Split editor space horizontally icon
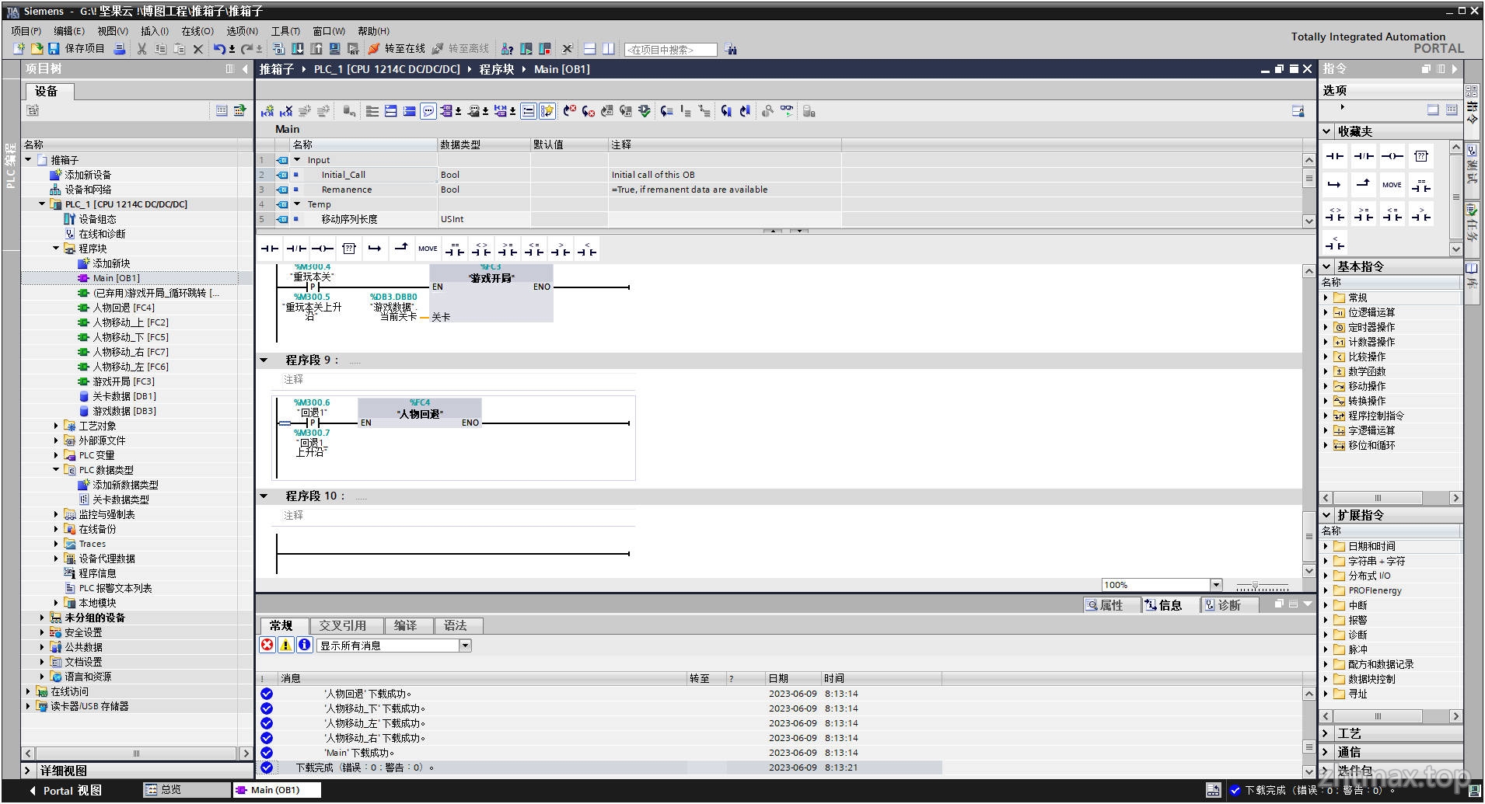 [590, 49]
